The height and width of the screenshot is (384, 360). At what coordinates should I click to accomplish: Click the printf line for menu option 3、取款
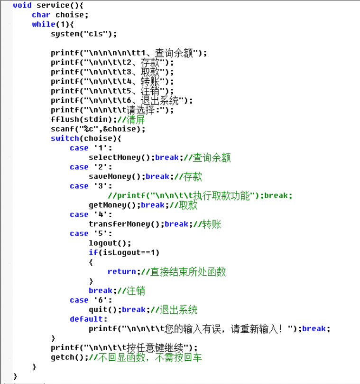(x=112, y=72)
